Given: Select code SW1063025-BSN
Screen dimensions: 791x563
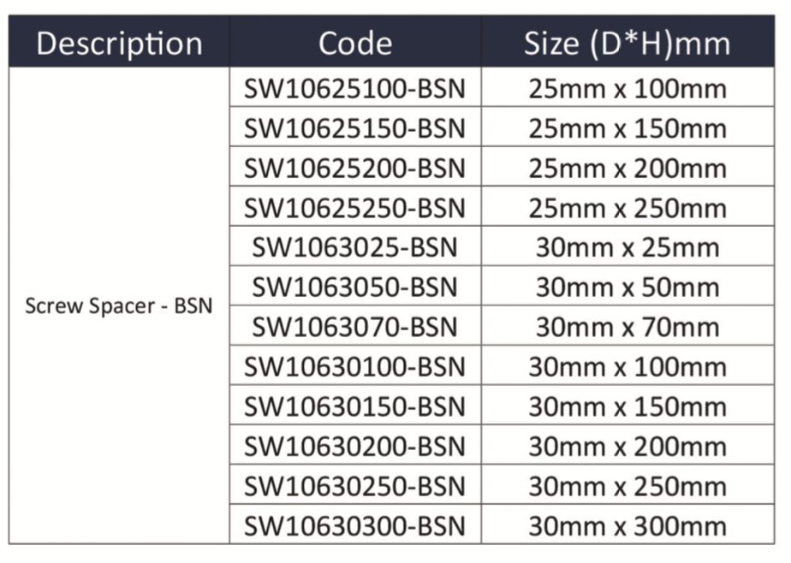Looking at the screenshot, I should point(355,248).
